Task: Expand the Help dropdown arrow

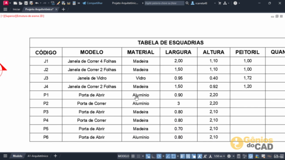Action: [239, 3]
